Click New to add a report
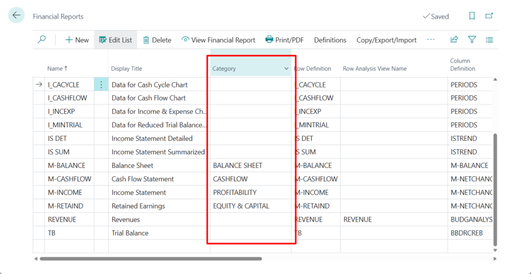The width and height of the screenshot is (531, 274). click(77, 40)
